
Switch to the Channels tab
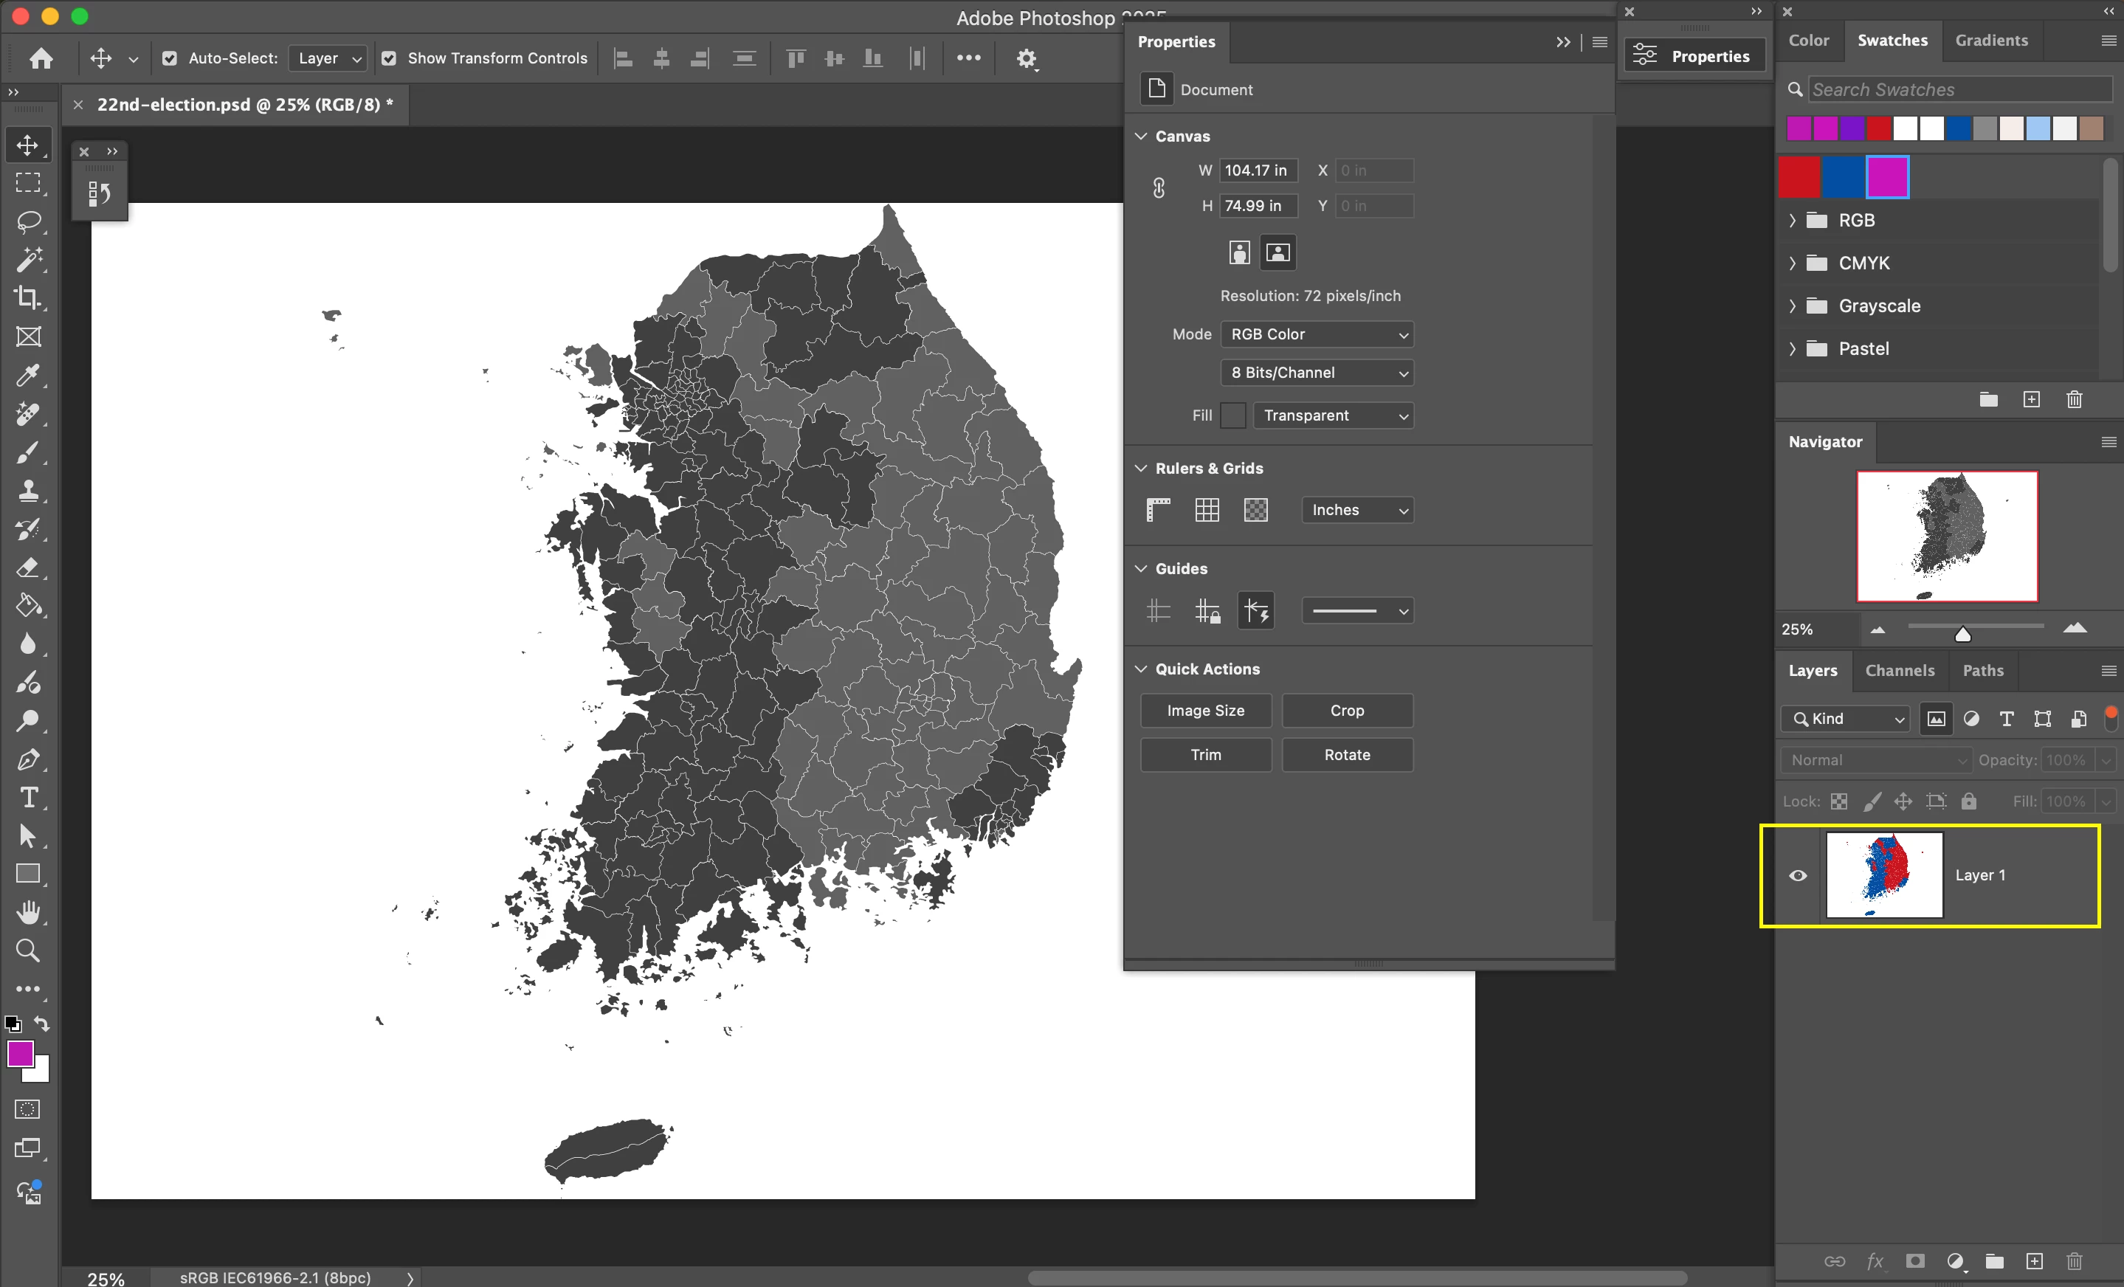[x=1899, y=671]
